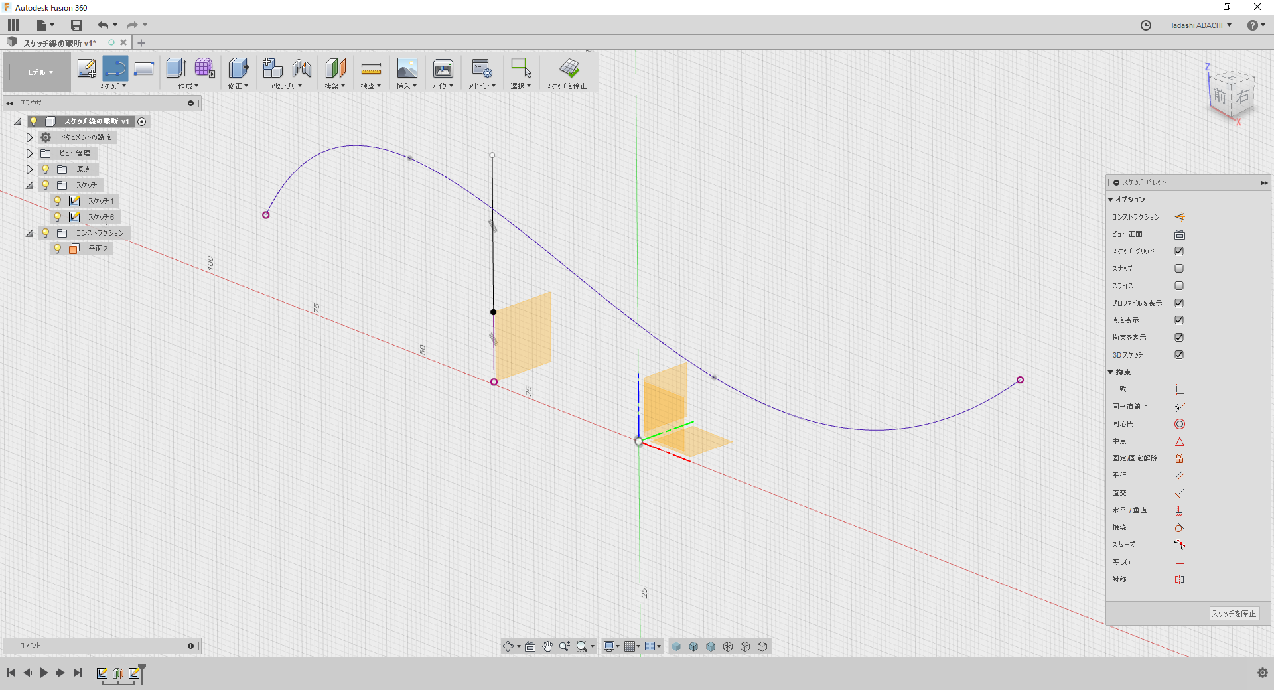
Task: Expand the ドキュメントの設定 tree node
Action: (x=29, y=137)
